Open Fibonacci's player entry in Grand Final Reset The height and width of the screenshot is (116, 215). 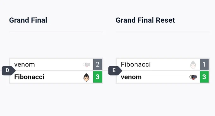[136, 65]
